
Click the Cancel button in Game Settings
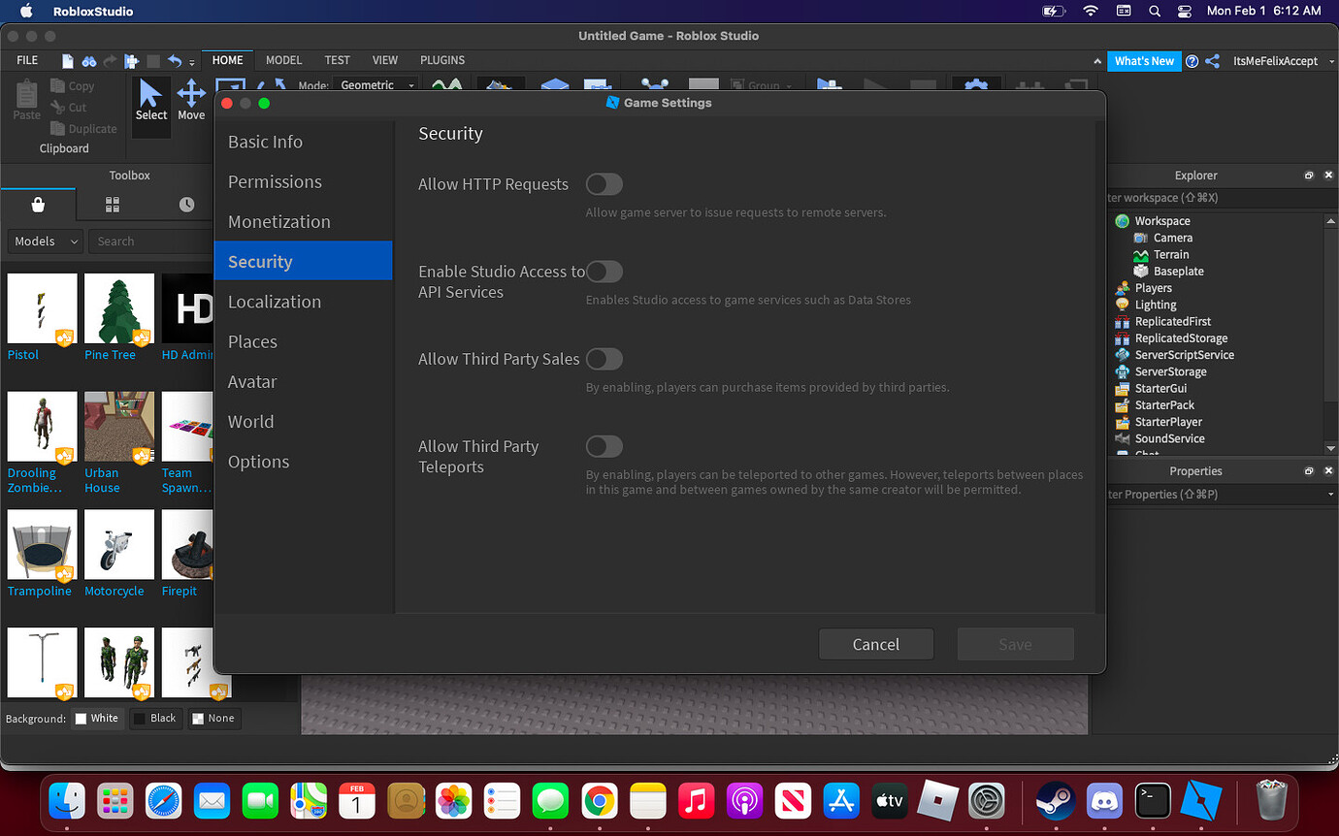[x=875, y=643]
